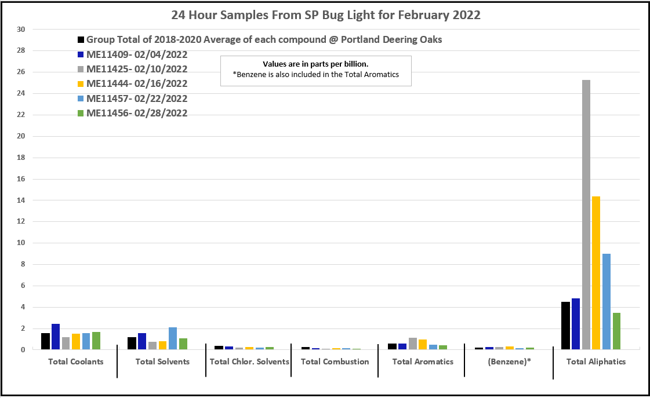
Task: Select the tallest gray bar in Total Aliphatics
Action: coord(586,214)
